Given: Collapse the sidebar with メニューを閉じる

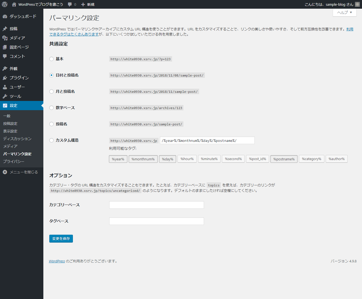Looking at the screenshot, I should pyautogui.click(x=20, y=172).
